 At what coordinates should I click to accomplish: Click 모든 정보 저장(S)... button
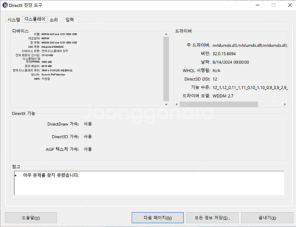pos(212,218)
